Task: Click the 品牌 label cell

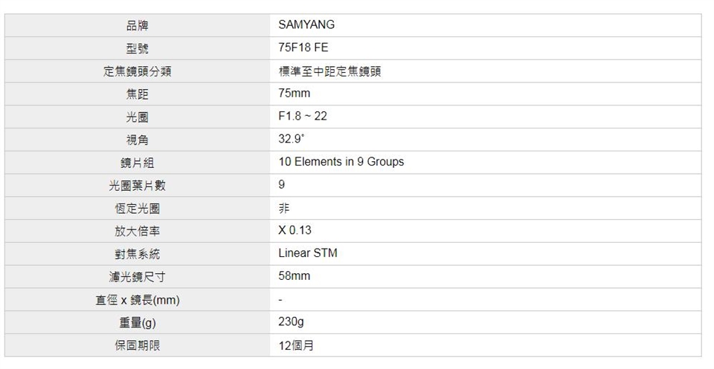Action: tap(138, 25)
